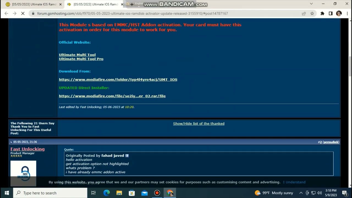Viewport: 352px width, 198px height.
Task: Click Show/Hide list of the thanked
Action: point(199,124)
